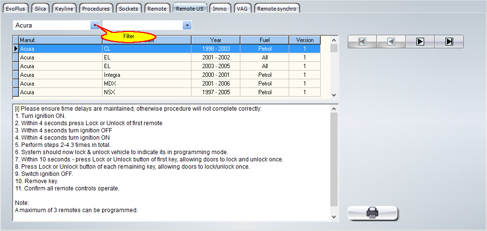Viewport: 487px width, 231px height.
Task: Click the 2000 - 2001 year cell
Action: tap(216, 75)
